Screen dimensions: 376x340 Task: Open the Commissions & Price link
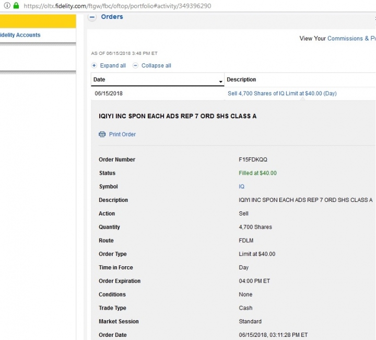point(351,38)
